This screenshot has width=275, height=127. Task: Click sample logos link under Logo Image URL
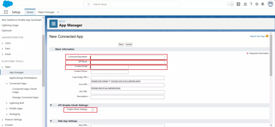pos(126,81)
